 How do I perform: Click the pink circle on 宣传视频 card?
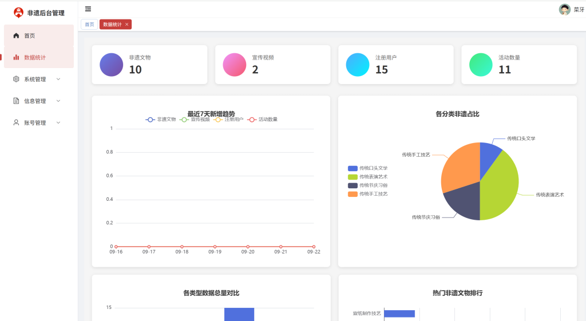234,65
